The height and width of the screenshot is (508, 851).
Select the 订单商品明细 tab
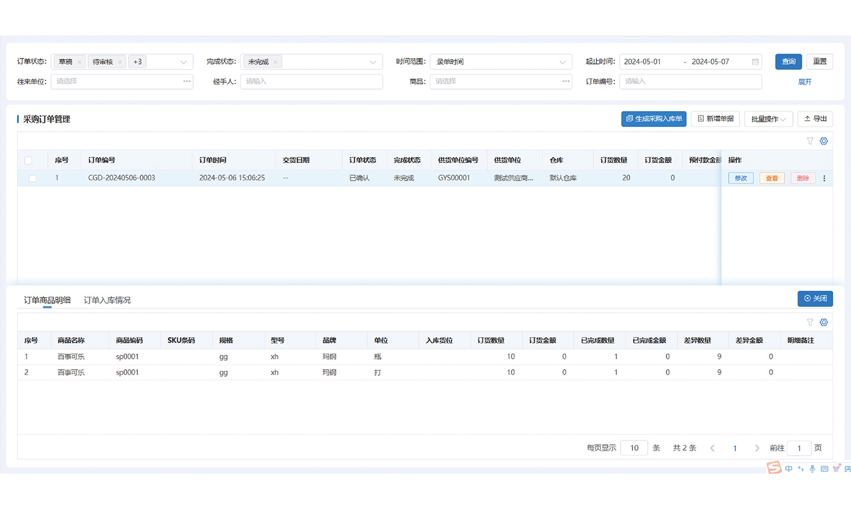click(x=47, y=300)
